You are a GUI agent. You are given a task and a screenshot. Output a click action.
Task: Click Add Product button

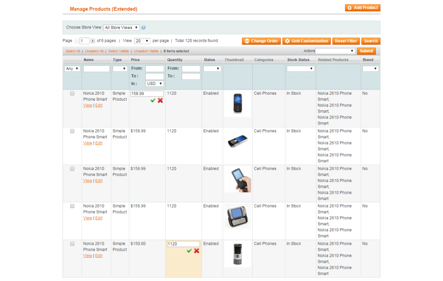(x=363, y=8)
